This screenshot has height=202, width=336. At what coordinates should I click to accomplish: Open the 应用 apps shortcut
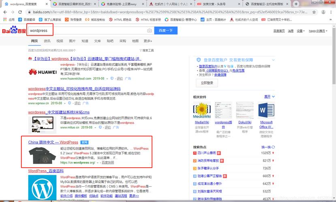pos(9,19)
